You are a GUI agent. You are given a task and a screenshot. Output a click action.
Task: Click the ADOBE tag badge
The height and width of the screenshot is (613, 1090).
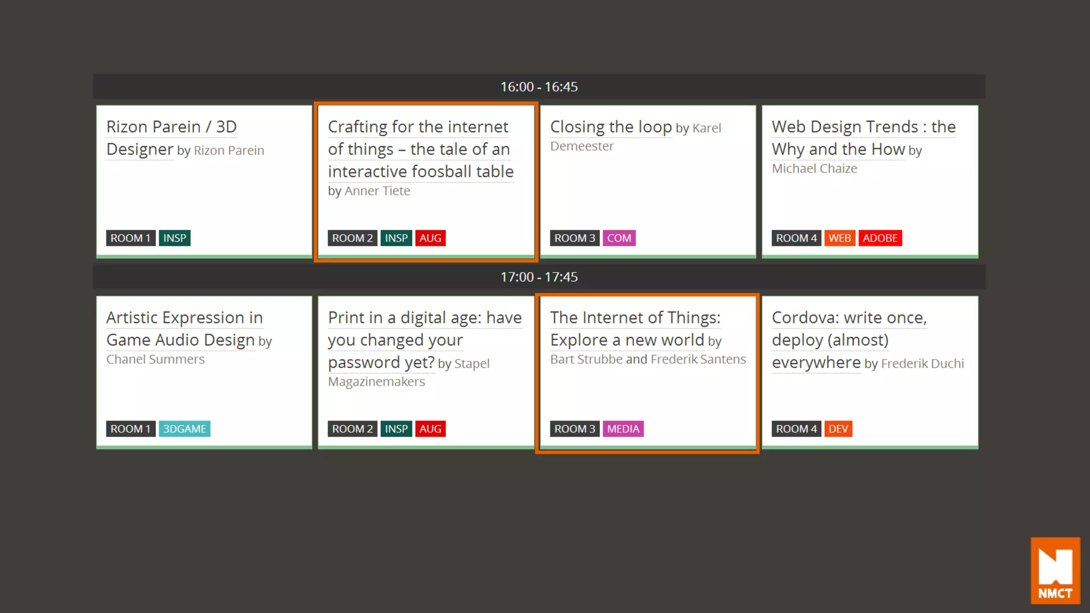tap(880, 238)
